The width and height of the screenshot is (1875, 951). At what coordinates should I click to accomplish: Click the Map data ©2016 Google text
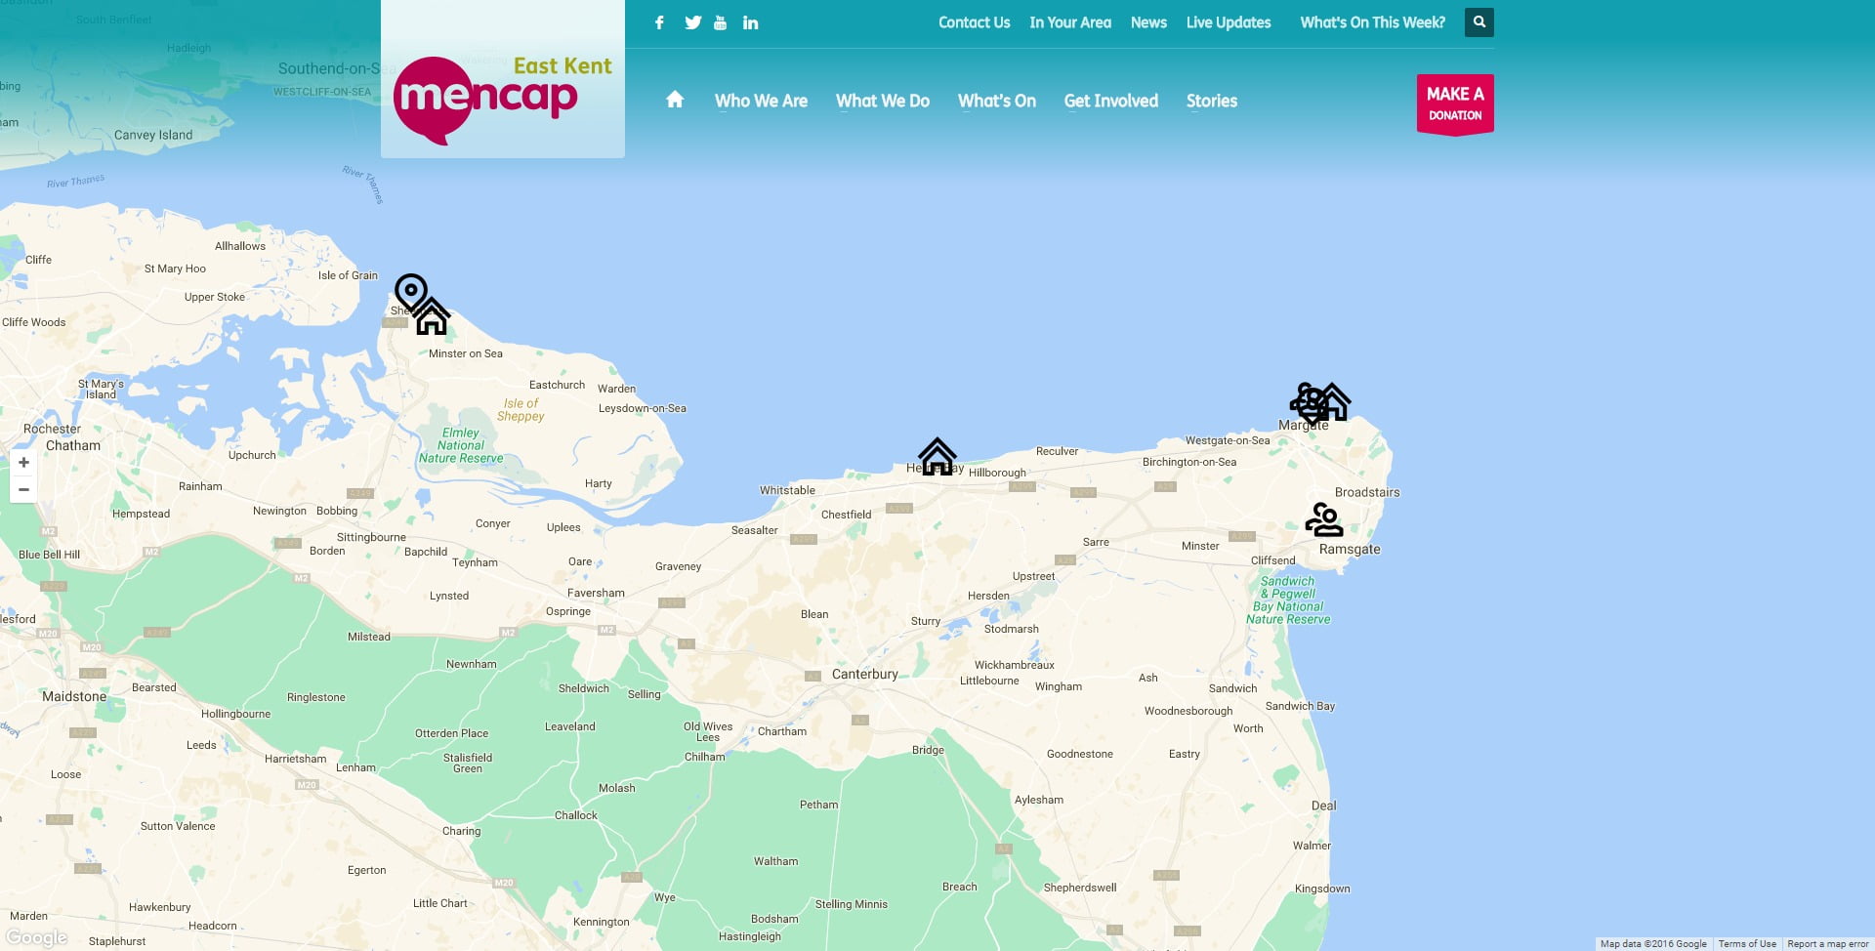pyautogui.click(x=1653, y=944)
